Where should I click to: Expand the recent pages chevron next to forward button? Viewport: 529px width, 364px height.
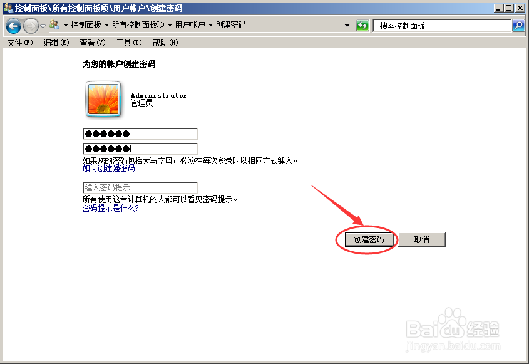click(41, 25)
